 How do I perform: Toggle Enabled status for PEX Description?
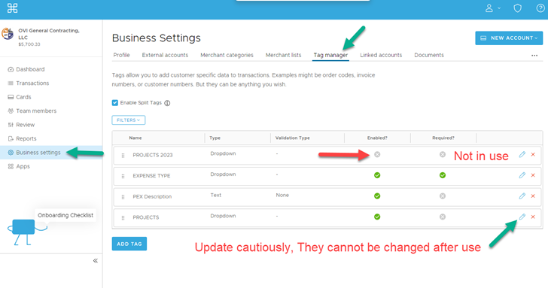[377, 196]
